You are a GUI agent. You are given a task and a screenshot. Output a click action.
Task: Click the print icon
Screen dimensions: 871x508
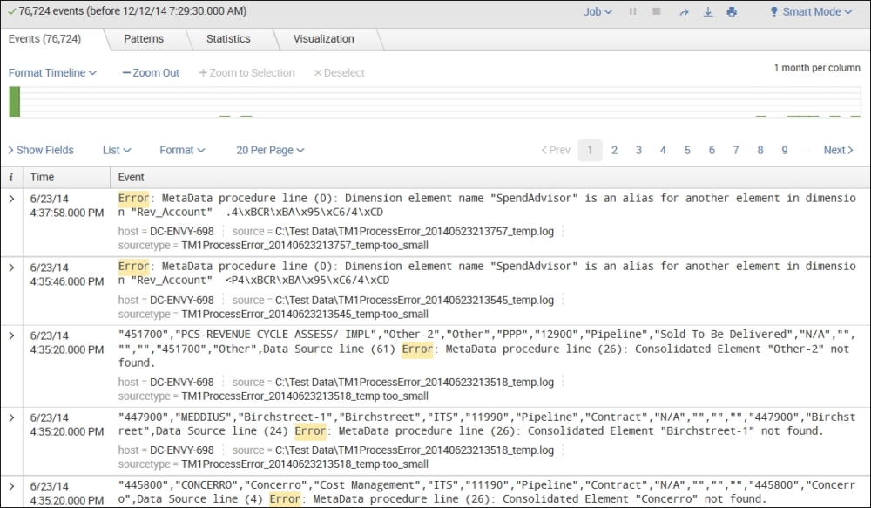coord(732,12)
